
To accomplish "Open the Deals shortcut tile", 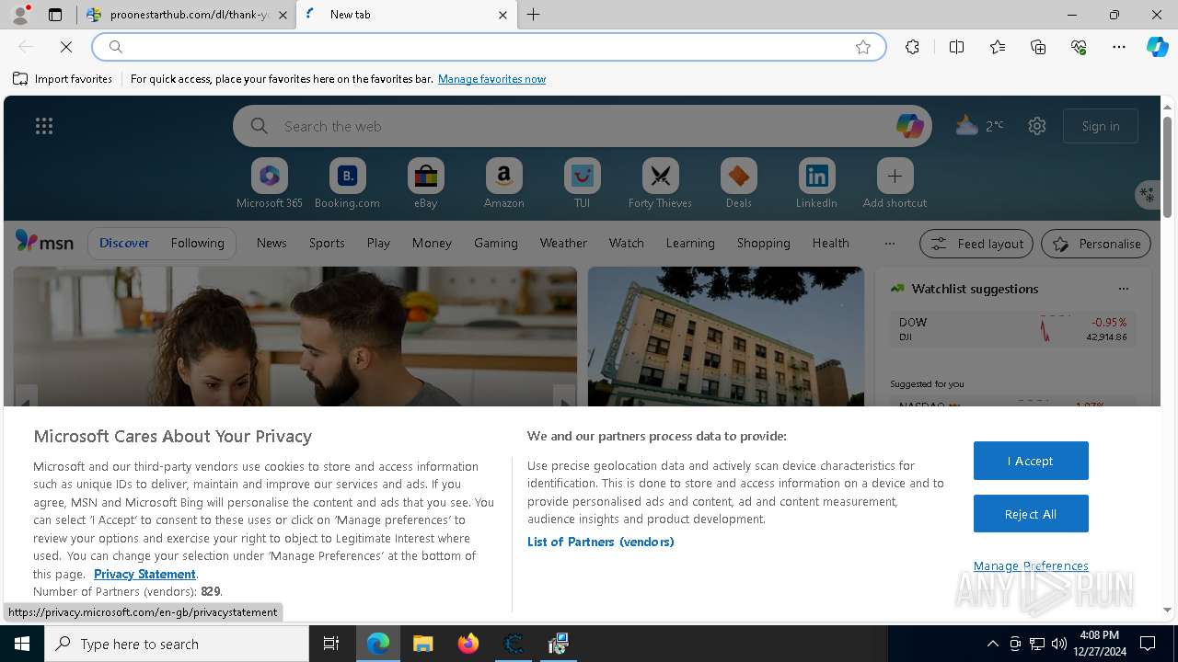I will coord(738,183).
